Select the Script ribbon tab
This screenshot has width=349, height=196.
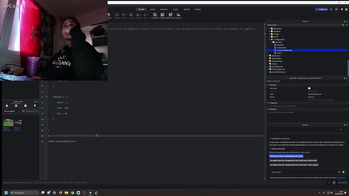175,9
